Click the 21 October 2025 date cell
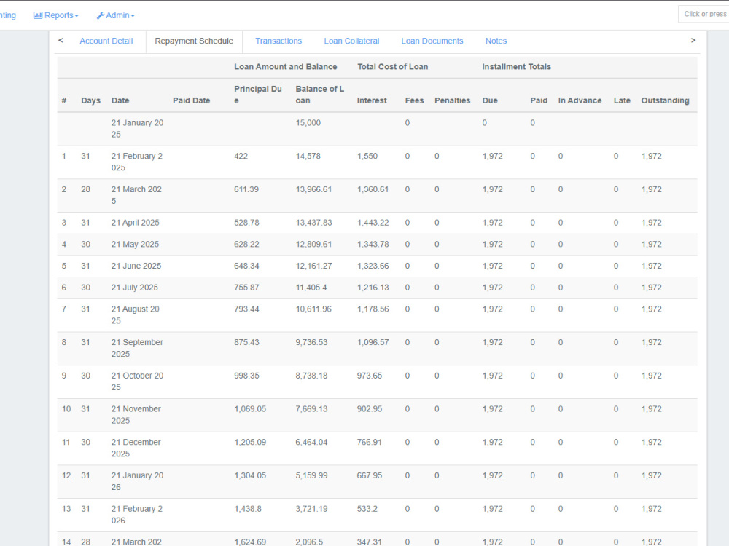729x546 pixels. coord(137,381)
